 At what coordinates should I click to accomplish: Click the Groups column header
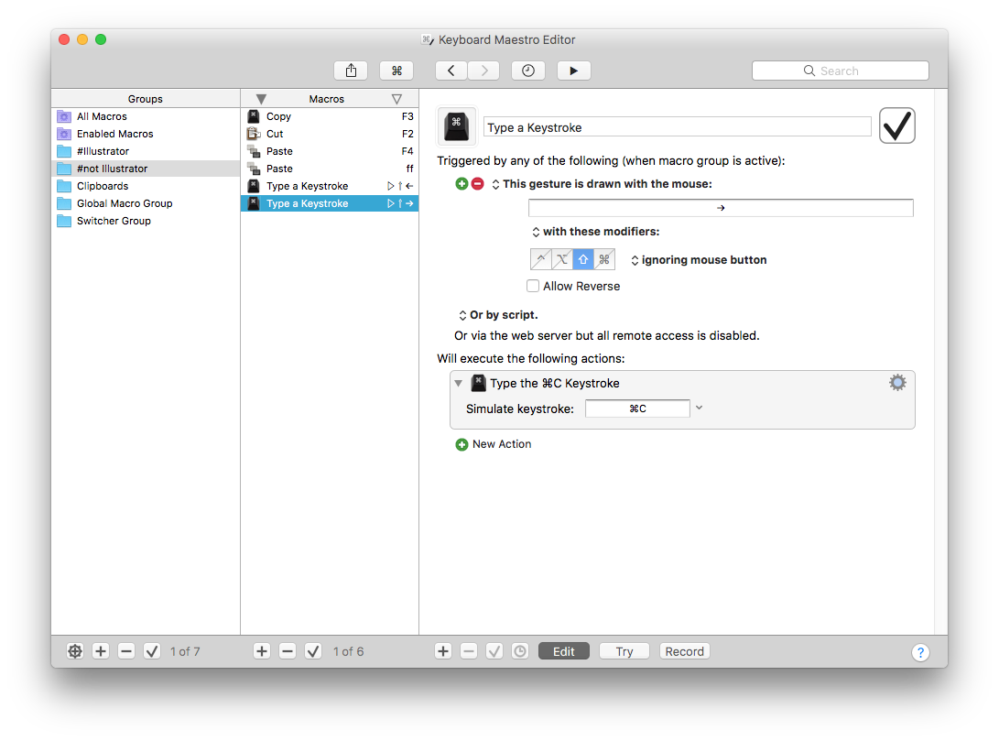146,99
